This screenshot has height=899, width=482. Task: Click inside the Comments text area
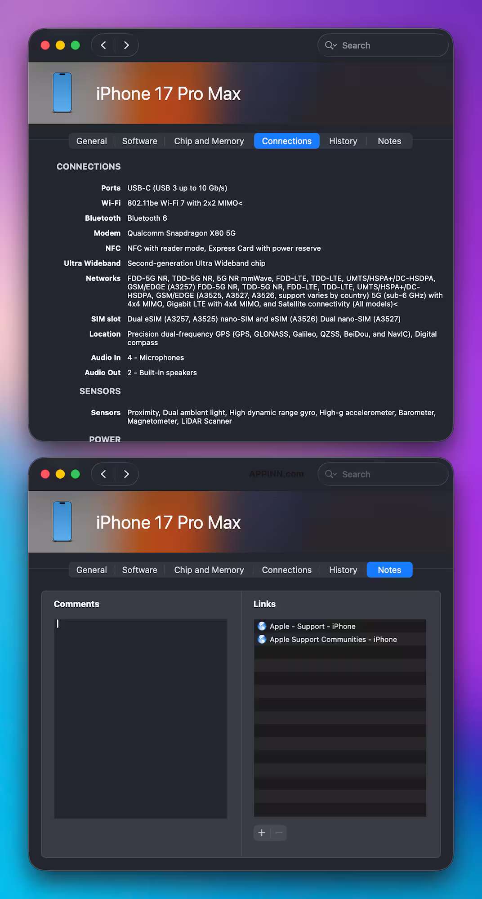point(140,718)
